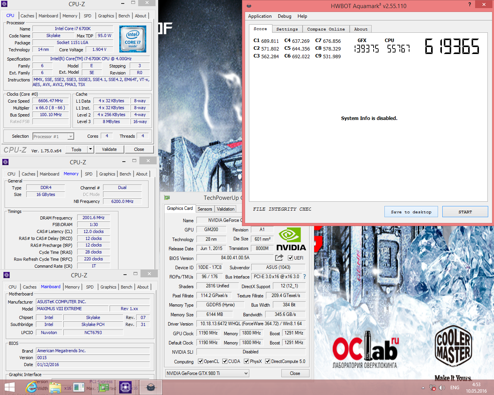Image resolution: width=494 pixels, height=395 pixels.
Task: Click the Core Speed field showing 6606.47 MHz
Action: click(51, 101)
